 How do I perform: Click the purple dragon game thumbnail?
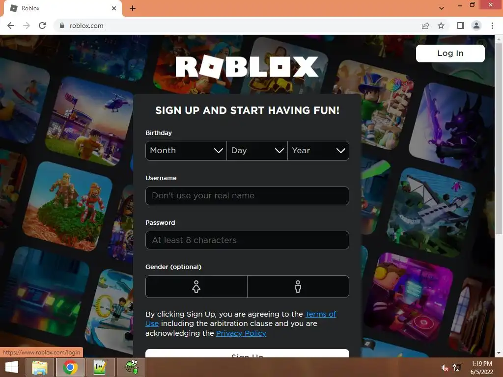[452, 127]
